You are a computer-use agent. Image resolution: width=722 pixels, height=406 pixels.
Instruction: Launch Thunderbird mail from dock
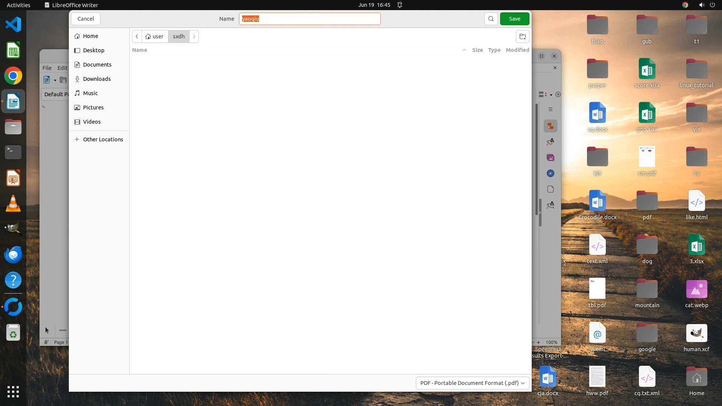(x=13, y=255)
